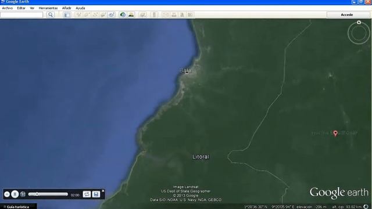Click the compass look joystick center
Image resolution: width=372 pixels, height=209 pixels.
coord(359,33)
